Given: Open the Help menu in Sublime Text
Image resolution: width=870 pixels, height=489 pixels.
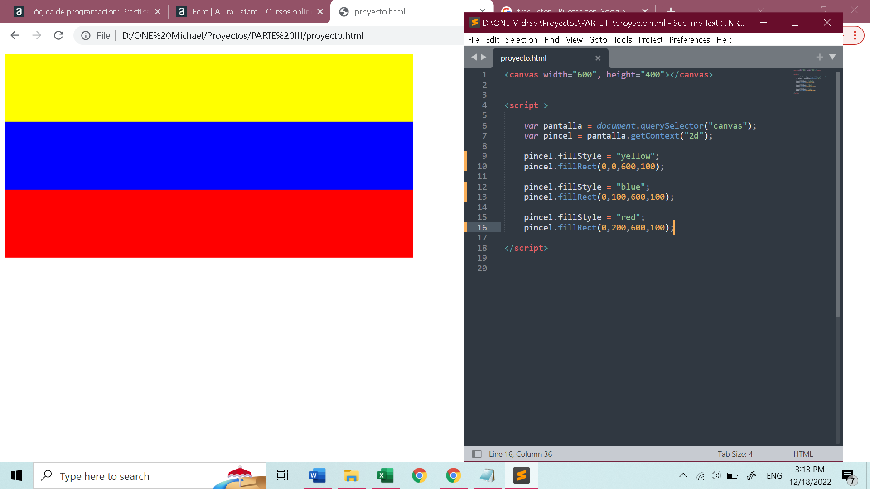Looking at the screenshot, I should [x=725, y=40].
